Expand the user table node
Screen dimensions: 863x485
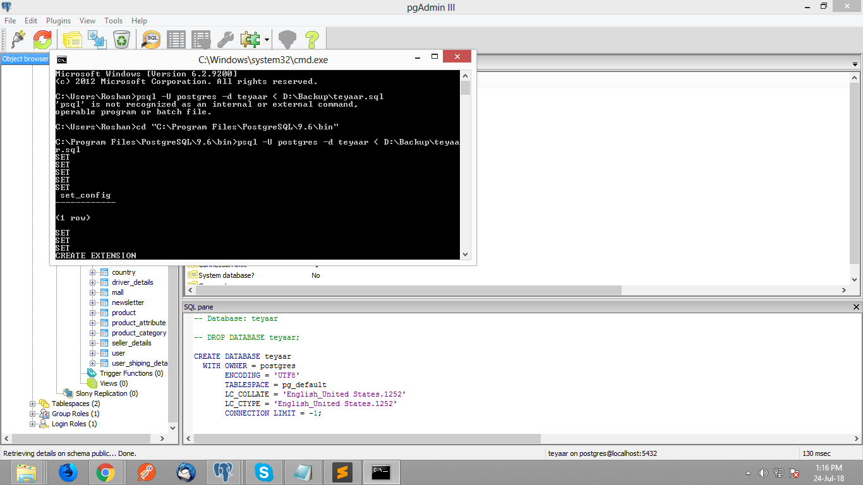click(x=92, y=353)
